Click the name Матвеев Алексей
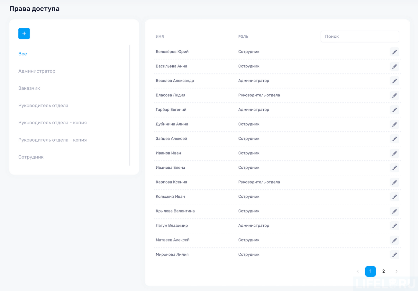Image resolution: width=418 pixels, height=291 pixels. tap(172, 240)
